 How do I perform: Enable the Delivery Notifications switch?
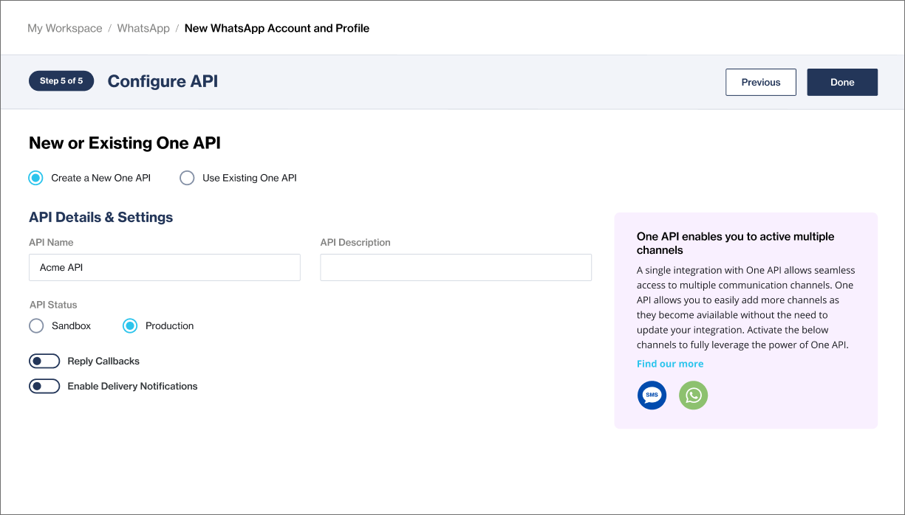[44, 387]
